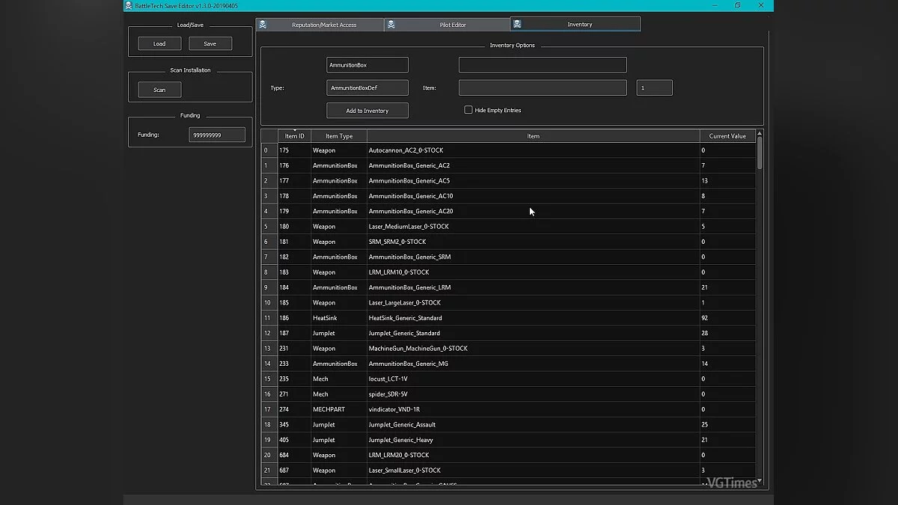The height and width of the screenshot is (505, 898).
Task: Click the Current Value cell for HeatSink_Generic_Standard
Action: pos(727,318)
